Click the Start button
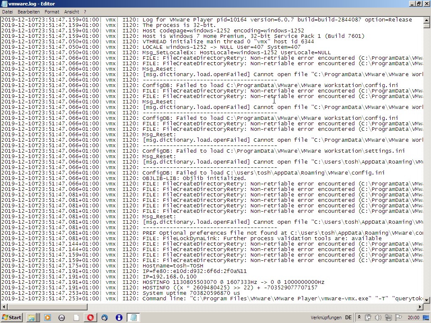 (x=11, y=318)
